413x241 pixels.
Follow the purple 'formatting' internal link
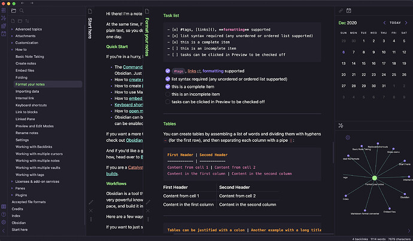click(213, 71)
